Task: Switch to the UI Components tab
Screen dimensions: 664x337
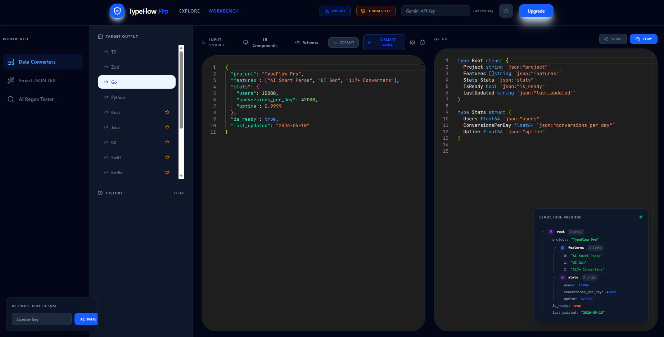Action: 261,42
